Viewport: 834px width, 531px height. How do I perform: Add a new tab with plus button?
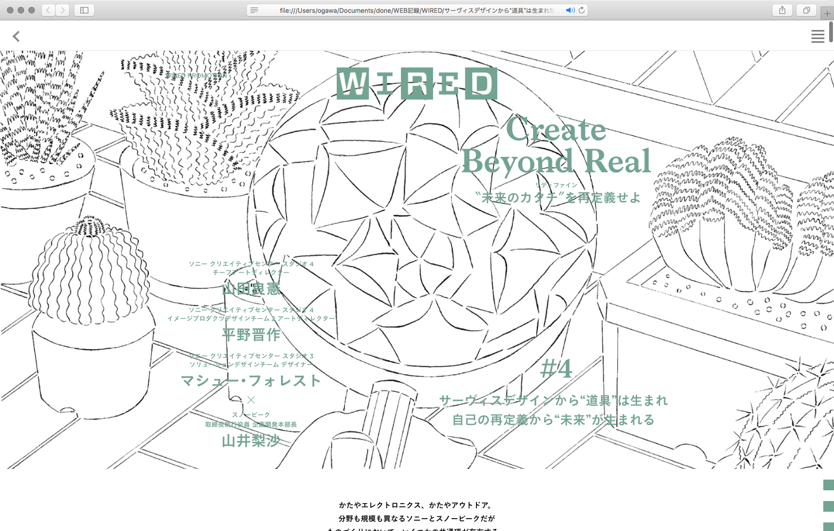tap(827, 13)
